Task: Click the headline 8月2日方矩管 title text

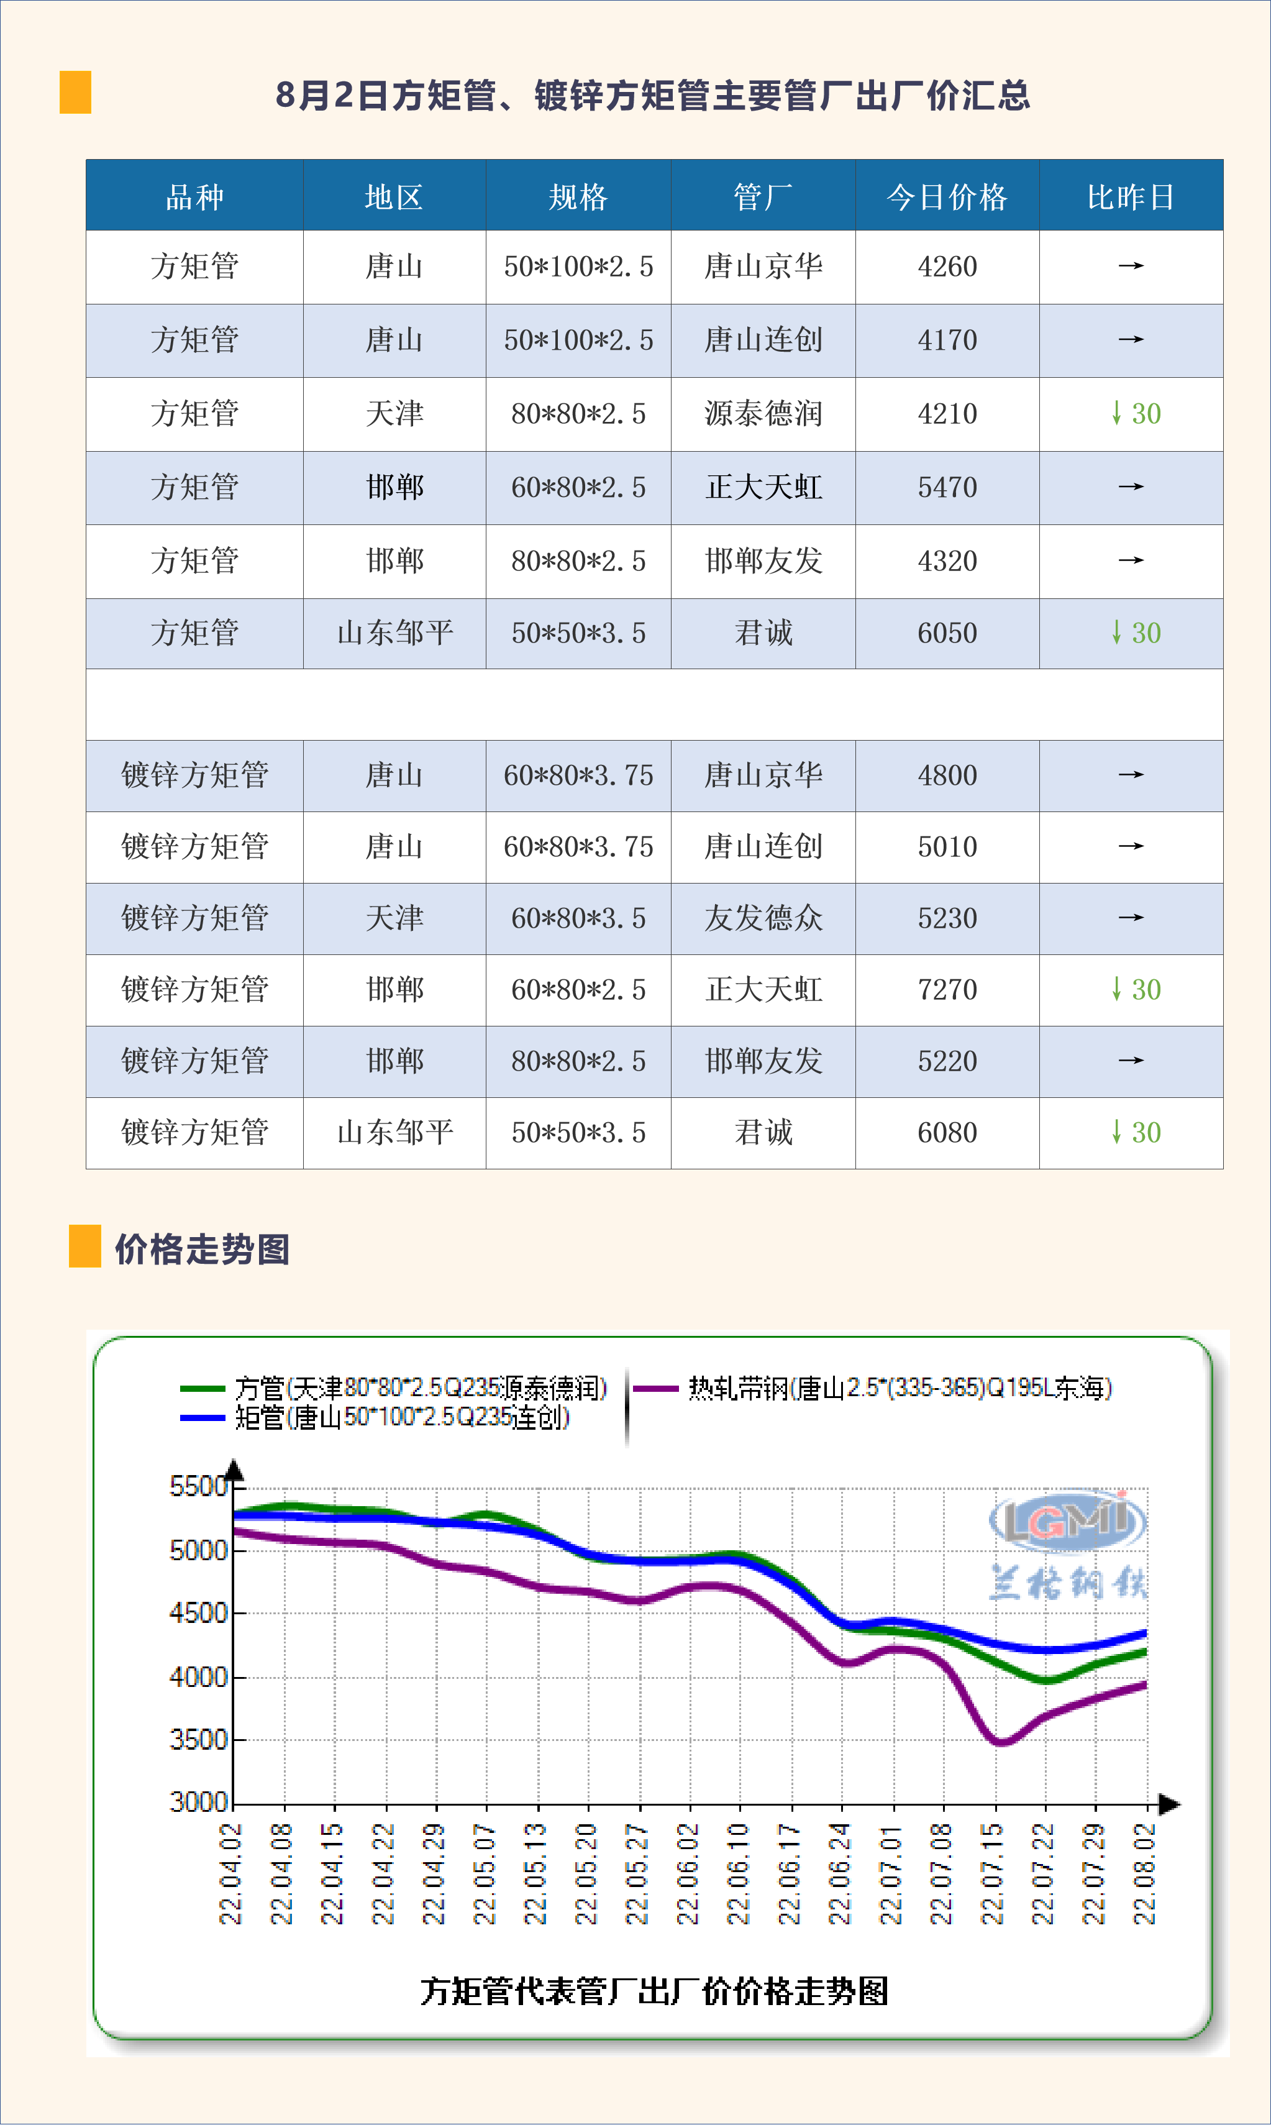Action: click(653, 95)
